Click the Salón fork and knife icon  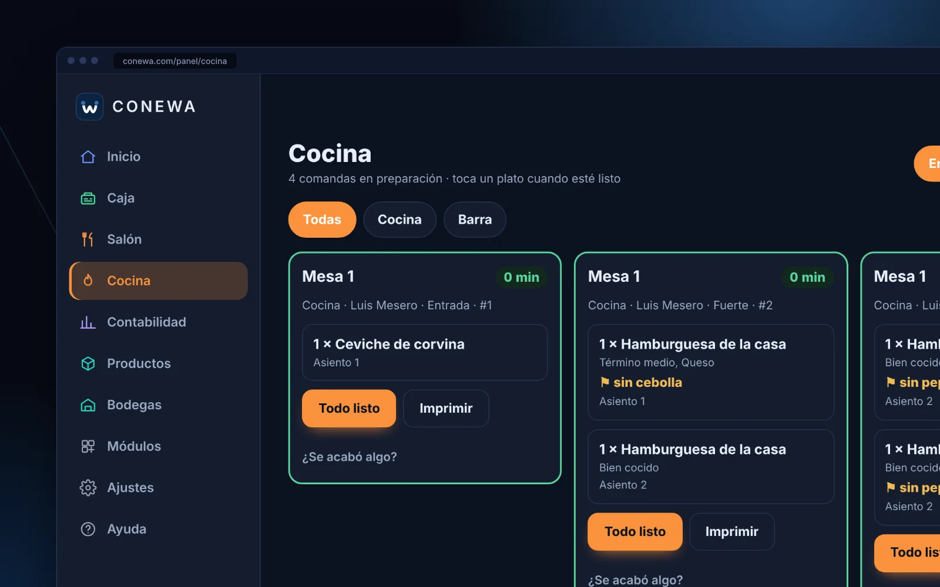pos(88,239)
